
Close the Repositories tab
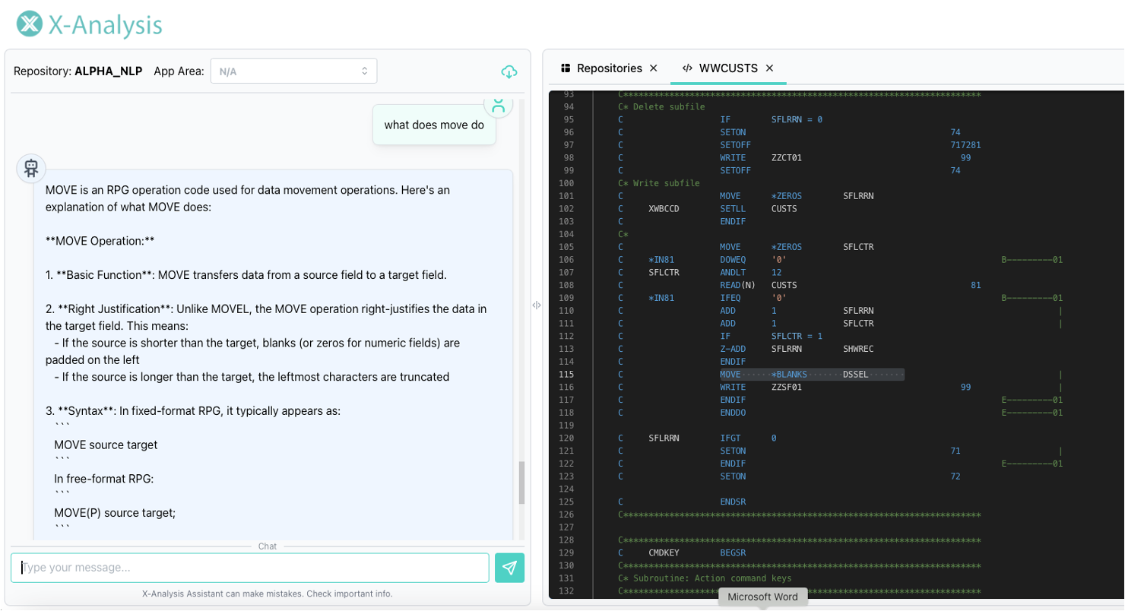pyautogui.click(x=653, y=68)
